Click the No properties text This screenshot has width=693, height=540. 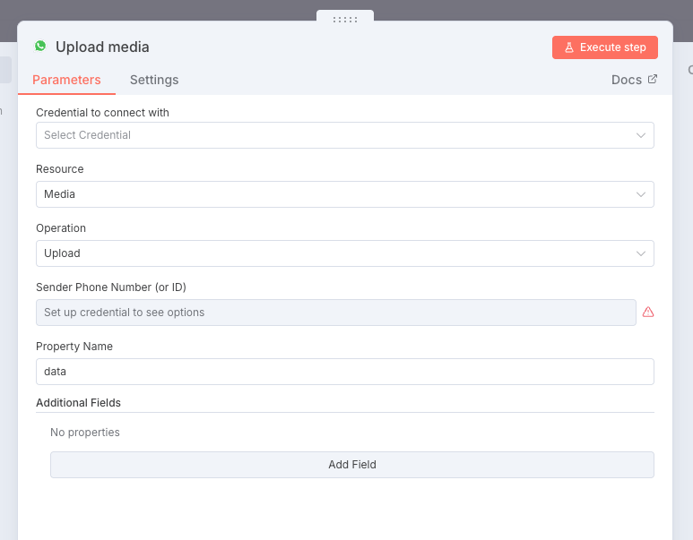tap(85, 433)
